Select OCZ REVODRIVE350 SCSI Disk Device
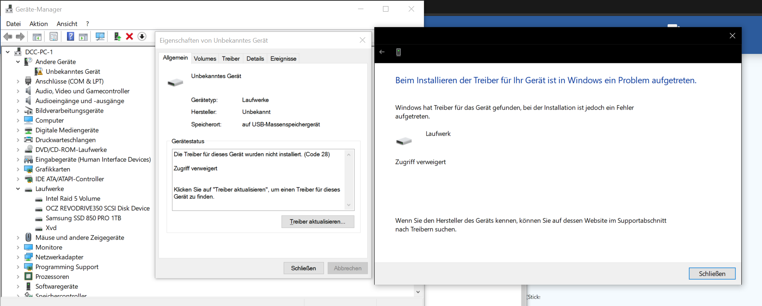The height and width of the screenshot is (306, 762). [97, 208]
